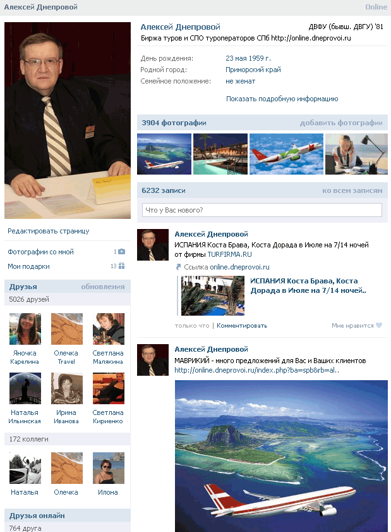Open colleague Илона's avatar

[109, 468]
